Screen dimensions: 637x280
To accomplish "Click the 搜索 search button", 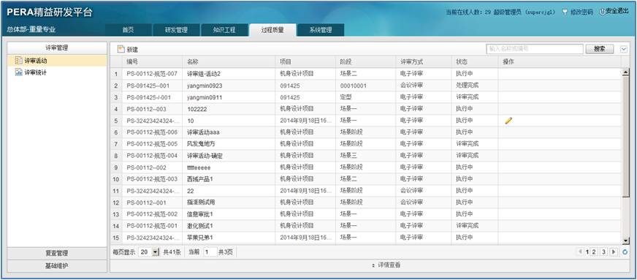I will pyautogui.click(x=600, y=49).
